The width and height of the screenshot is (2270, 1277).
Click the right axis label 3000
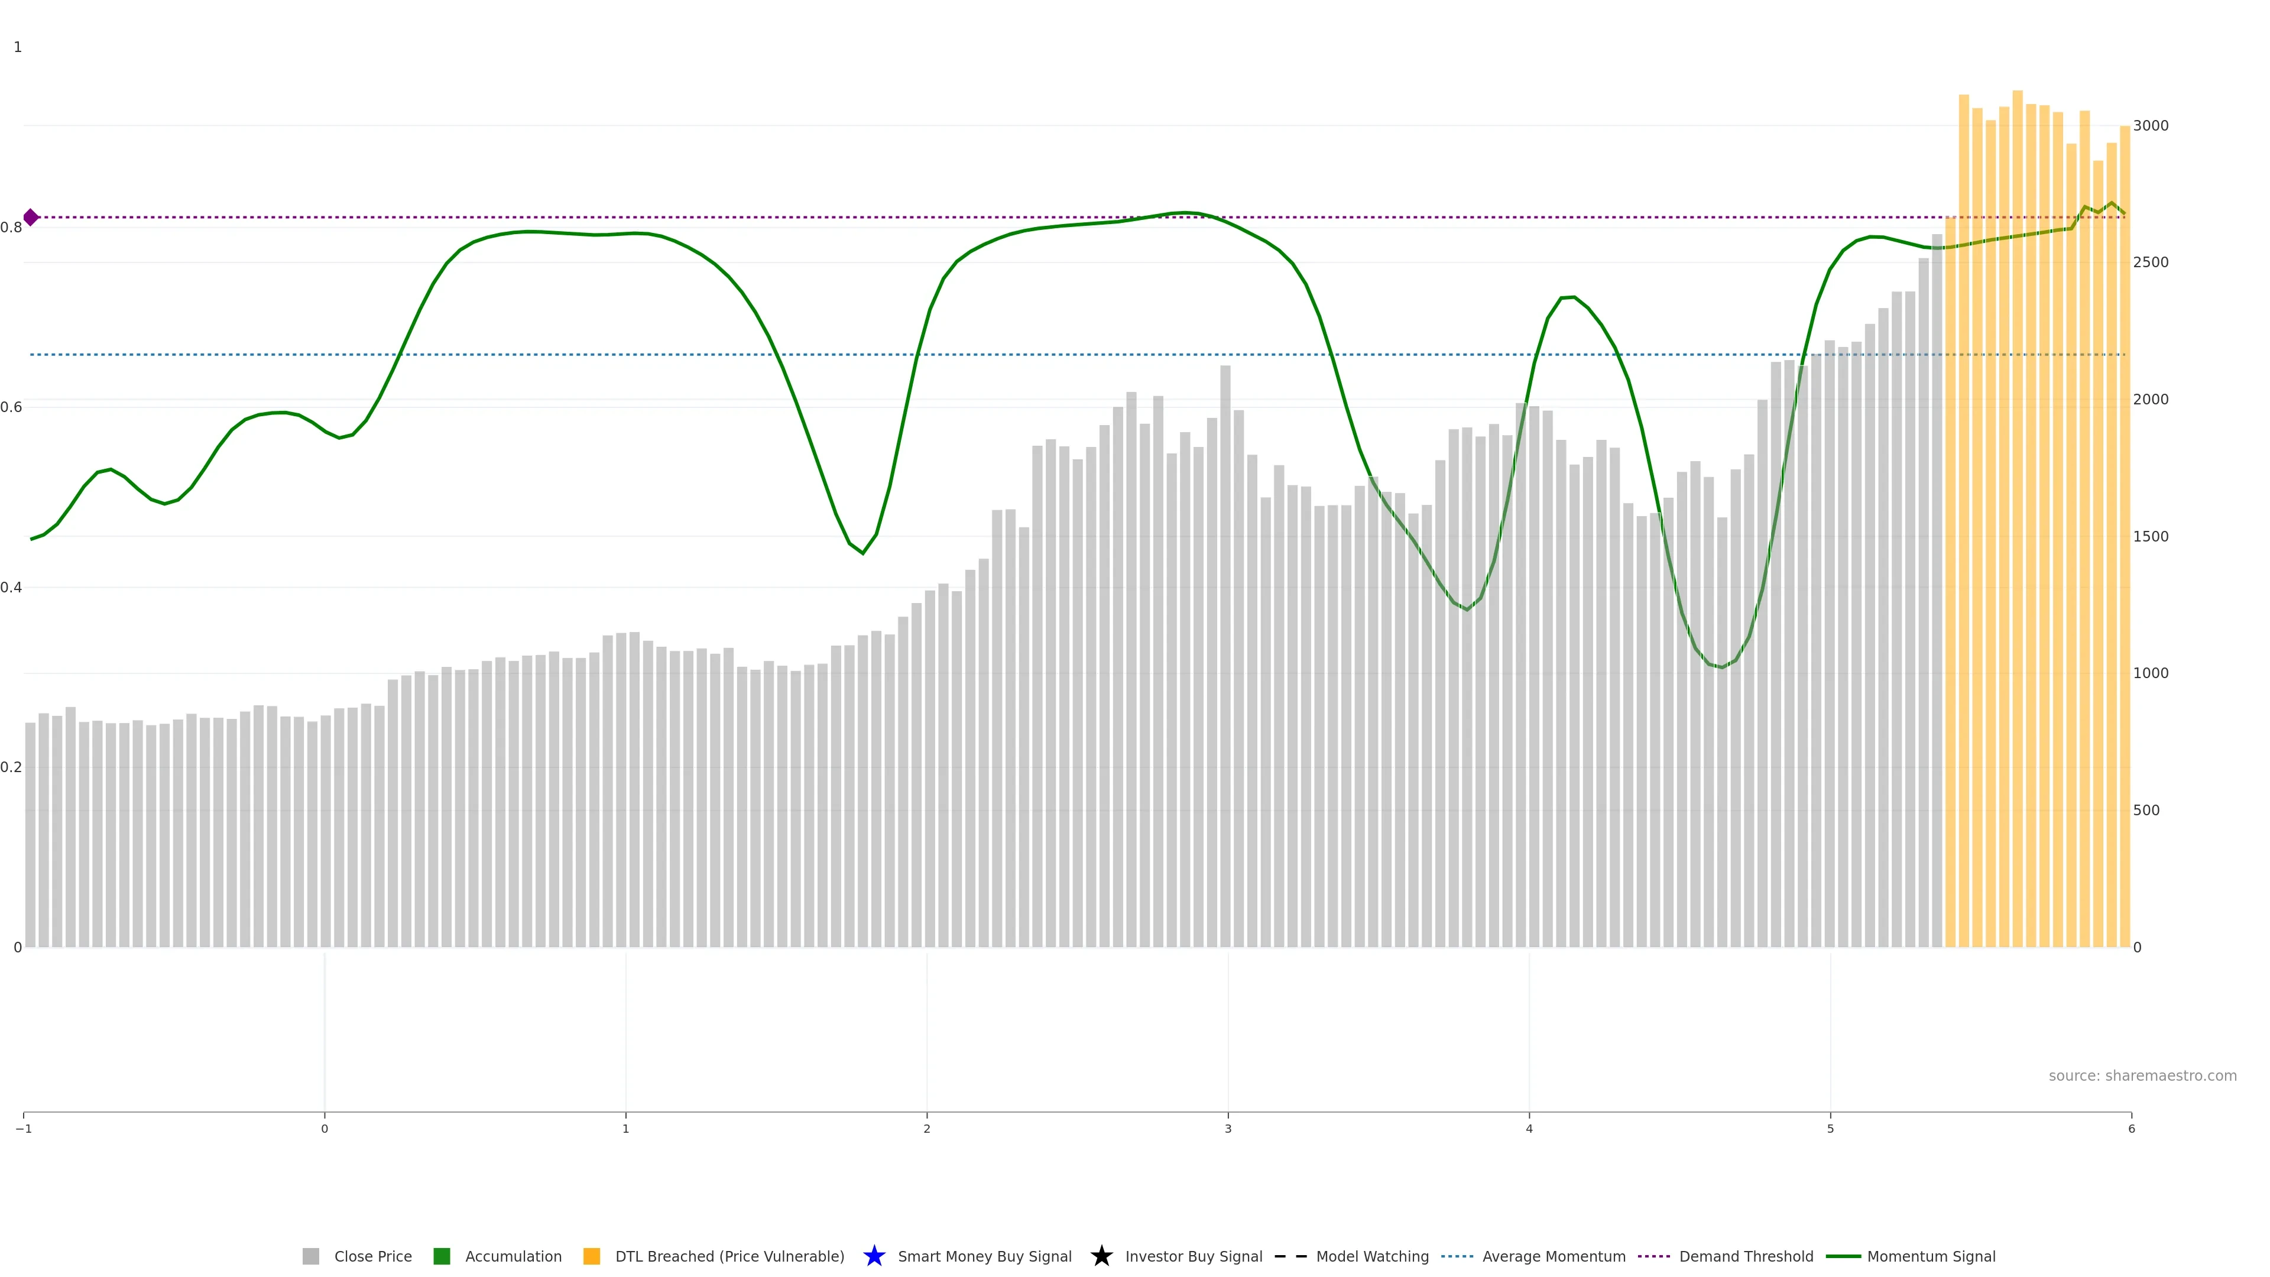point(2150,126)
